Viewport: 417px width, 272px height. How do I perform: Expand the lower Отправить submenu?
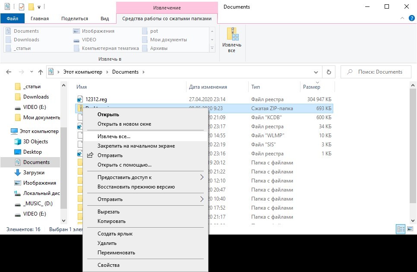145,199
